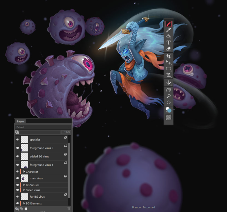The width and height of the screenshot is (227, 212).
Task: Delete layer with the trash icon
Action: click(69, 208)
